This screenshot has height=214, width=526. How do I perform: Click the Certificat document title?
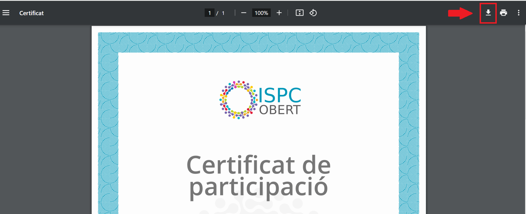click(31, 13)
